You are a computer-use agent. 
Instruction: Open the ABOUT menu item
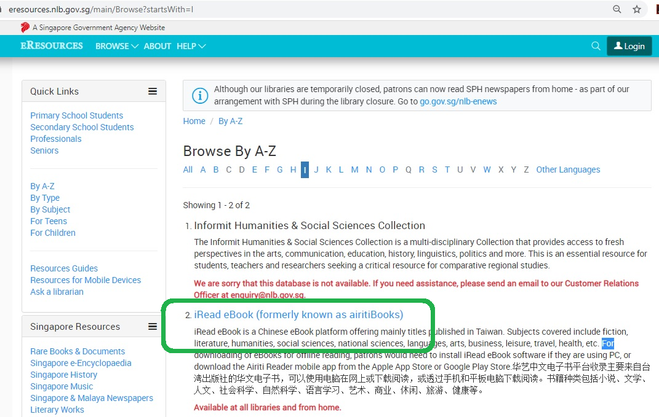157,46
